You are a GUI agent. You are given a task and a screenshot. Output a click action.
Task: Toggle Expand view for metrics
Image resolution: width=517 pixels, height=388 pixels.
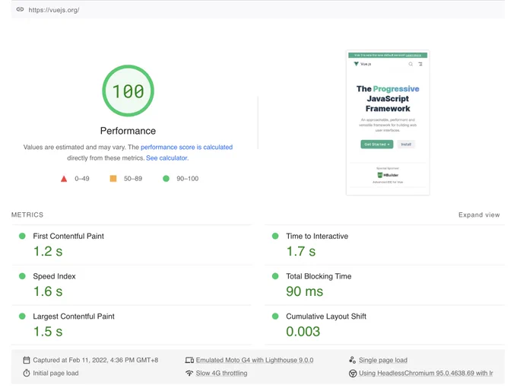click(x=479, y=215)
